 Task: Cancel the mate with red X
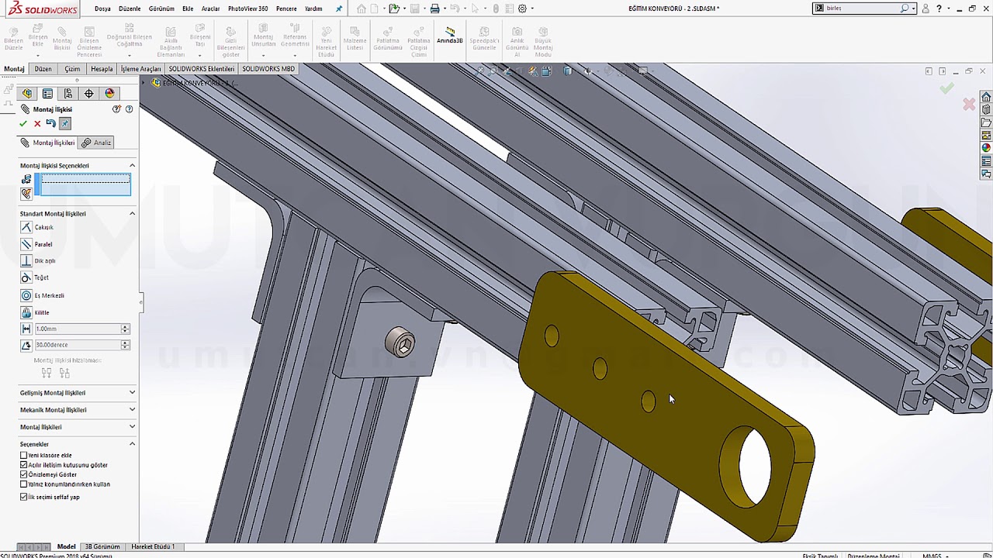pyautogui.click(x=37, y=124)
